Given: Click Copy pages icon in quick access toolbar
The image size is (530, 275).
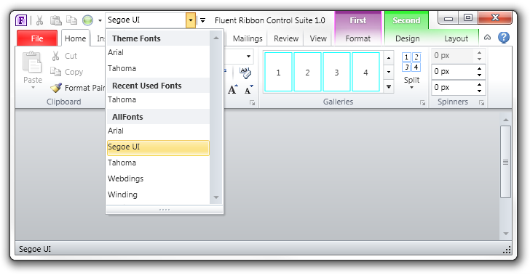Looking at the screenshot, I should pyautogui.click(x=71, y=20).
